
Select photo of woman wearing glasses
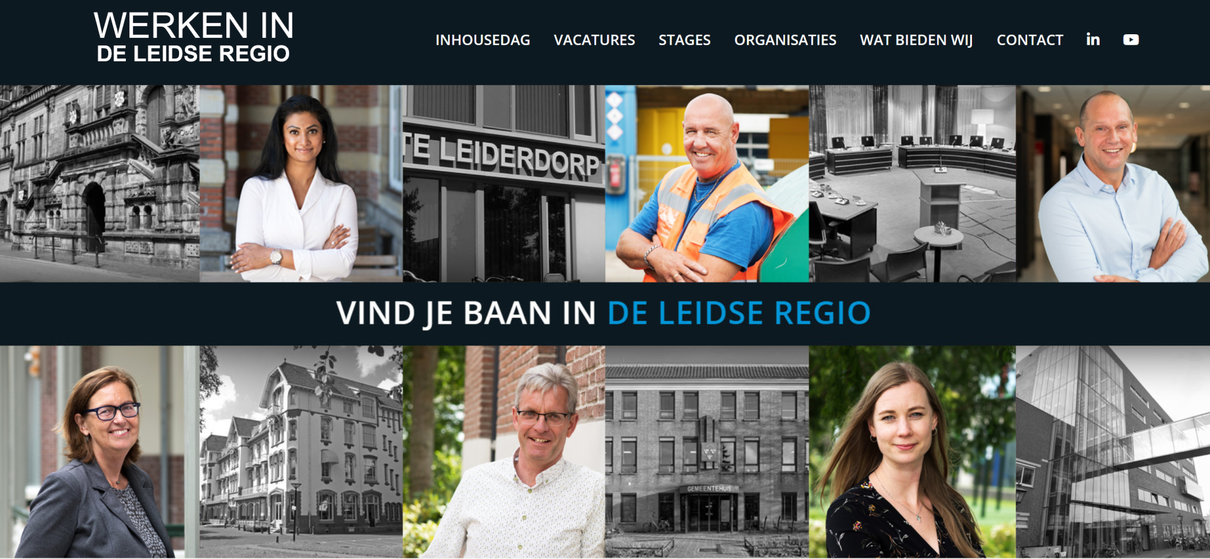[100, 452]
